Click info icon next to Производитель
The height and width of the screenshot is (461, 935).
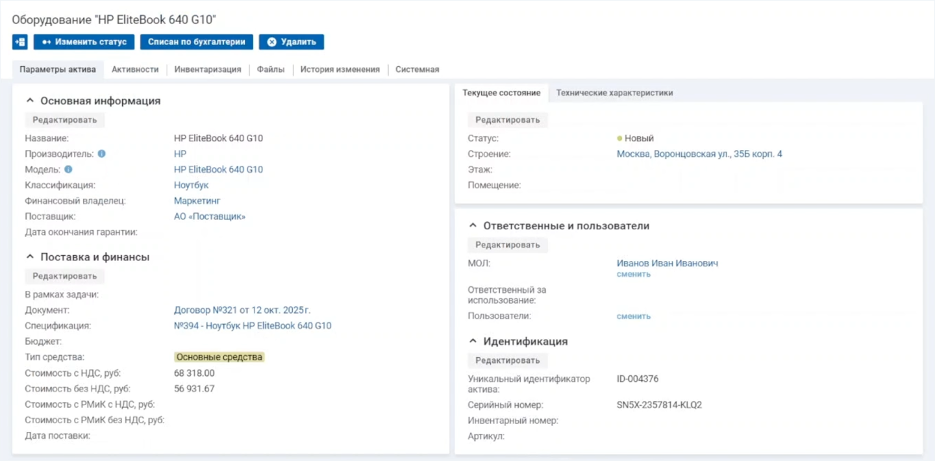coord(101,154)
